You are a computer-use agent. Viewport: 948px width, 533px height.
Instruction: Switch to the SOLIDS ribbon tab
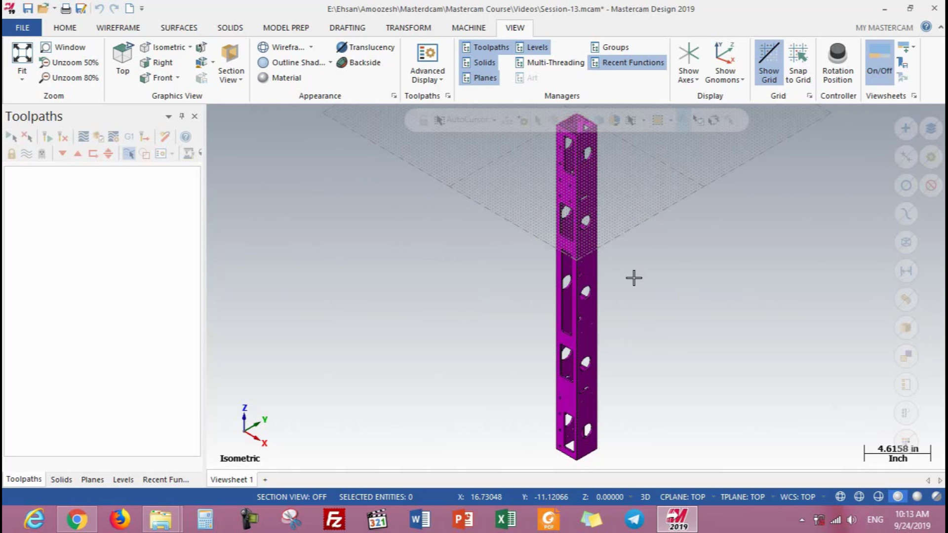point(230,28)
